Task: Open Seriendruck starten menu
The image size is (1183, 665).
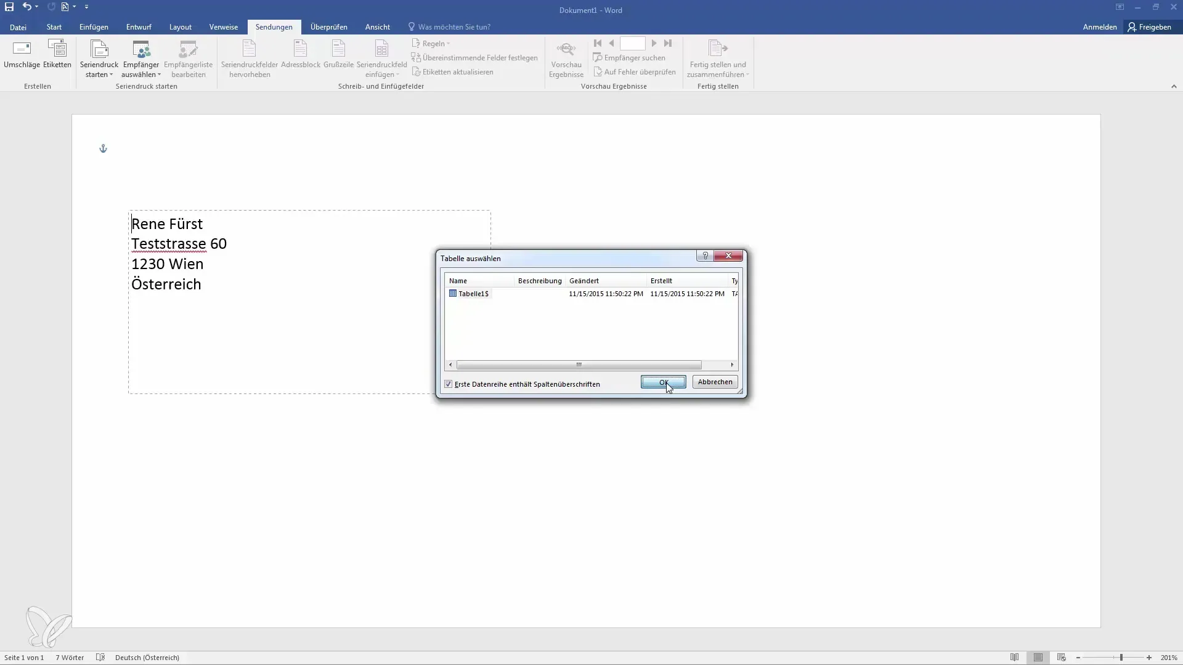Action: pyautogui.click(x=99, y=59)
